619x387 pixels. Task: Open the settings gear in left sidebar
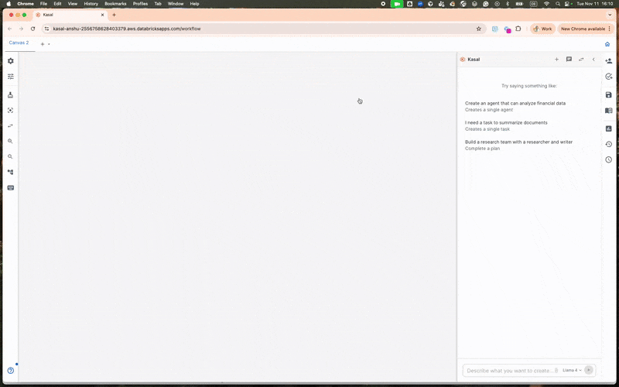coord(11,61)
